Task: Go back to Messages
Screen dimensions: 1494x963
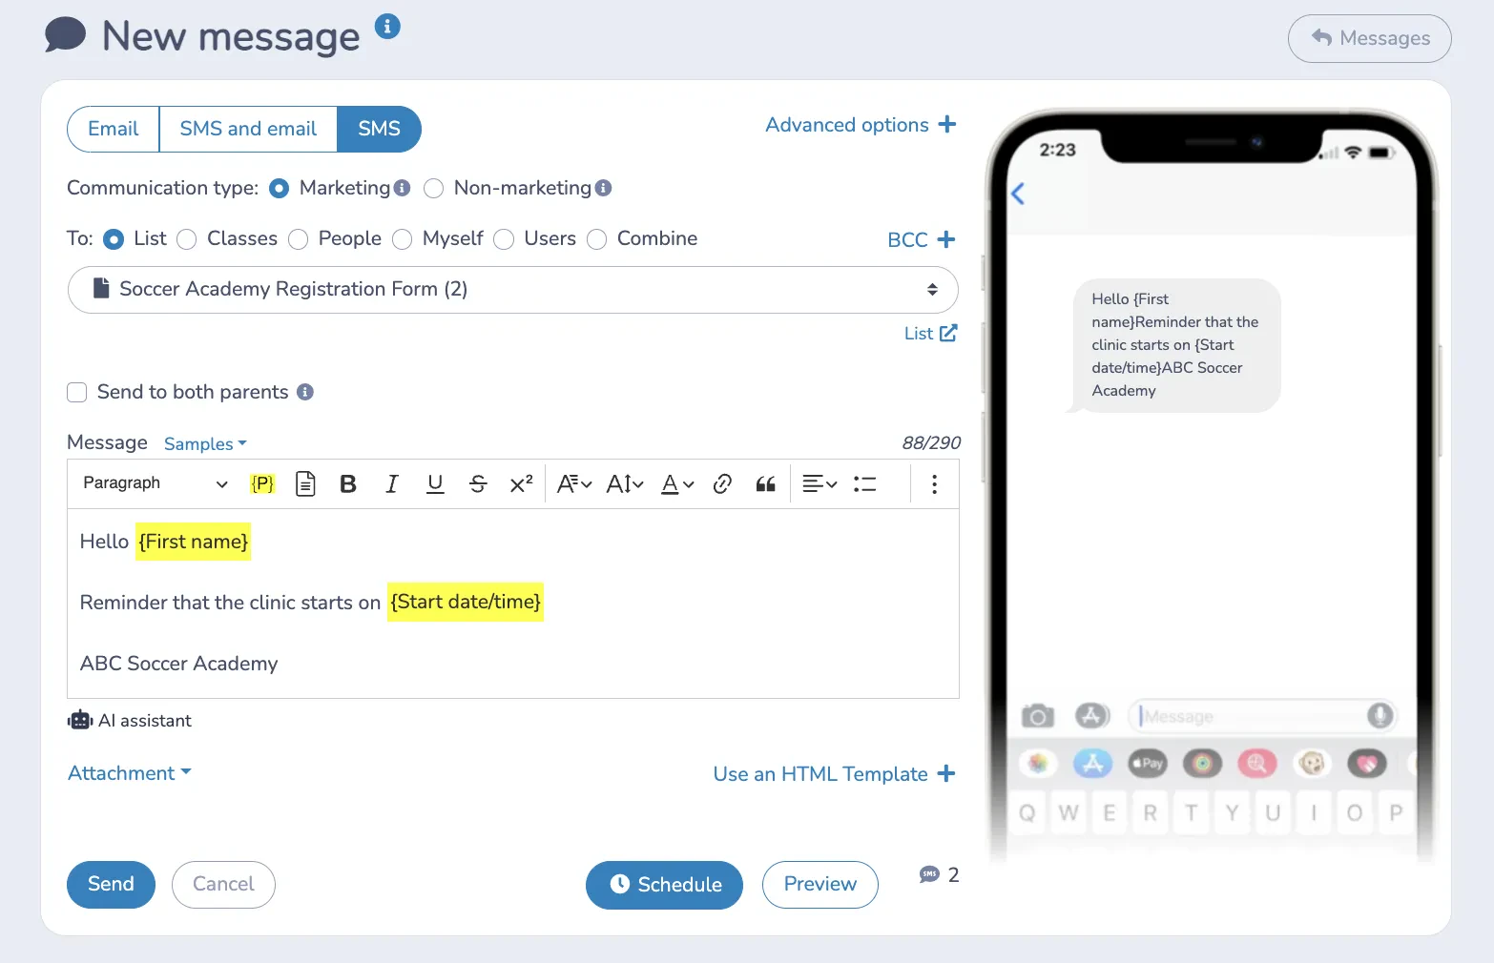Action: pyautogui.click(x=1370, y=38)
